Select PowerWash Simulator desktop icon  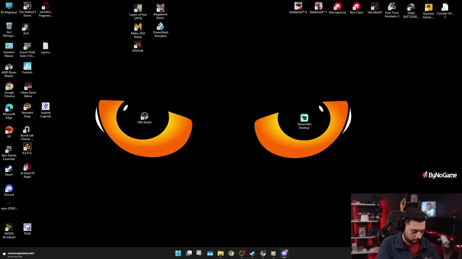pos(160,30)
